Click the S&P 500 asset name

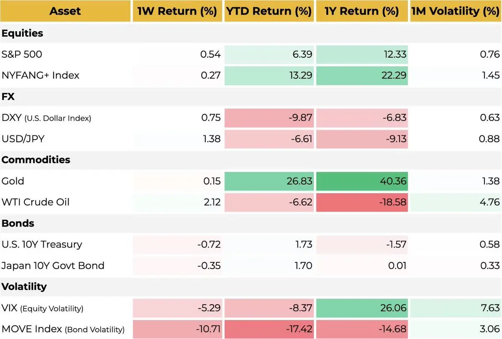point(22,54)
